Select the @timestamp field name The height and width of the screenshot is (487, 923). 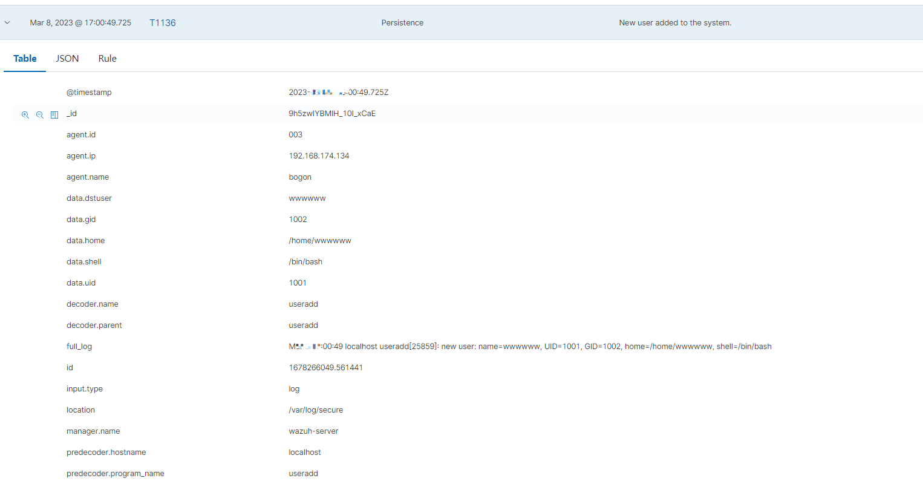[x=89, y=93]
